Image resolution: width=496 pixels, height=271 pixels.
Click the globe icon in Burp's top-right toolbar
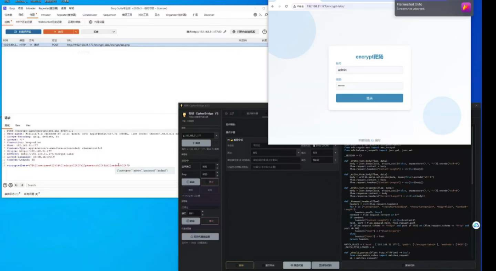point(255,15)
